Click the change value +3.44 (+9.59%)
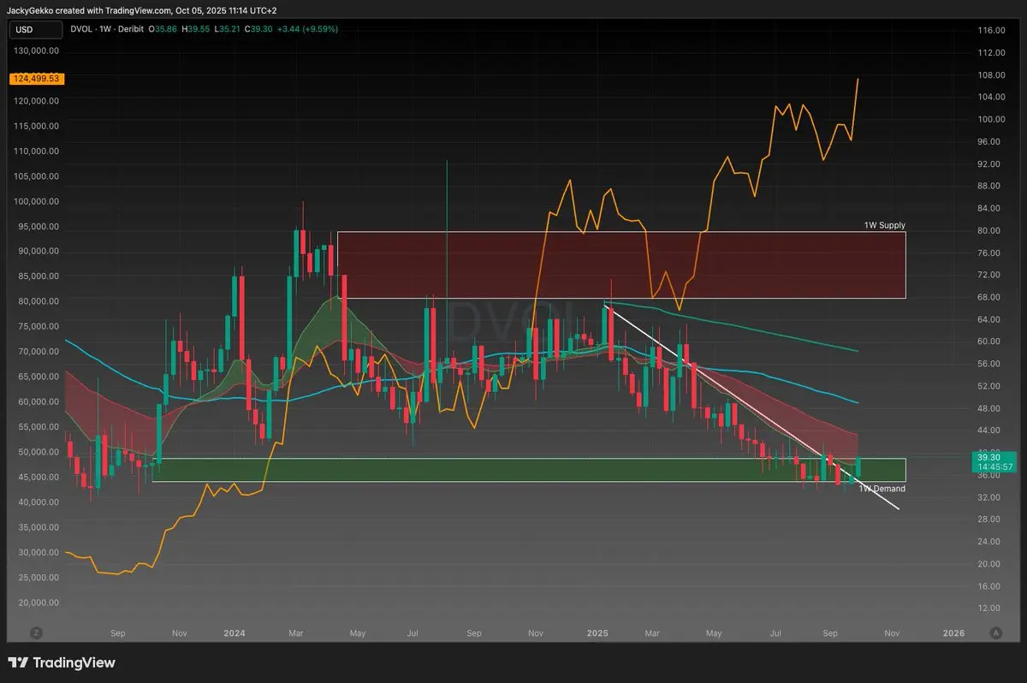1027x683 pixels. click(307, 29)
